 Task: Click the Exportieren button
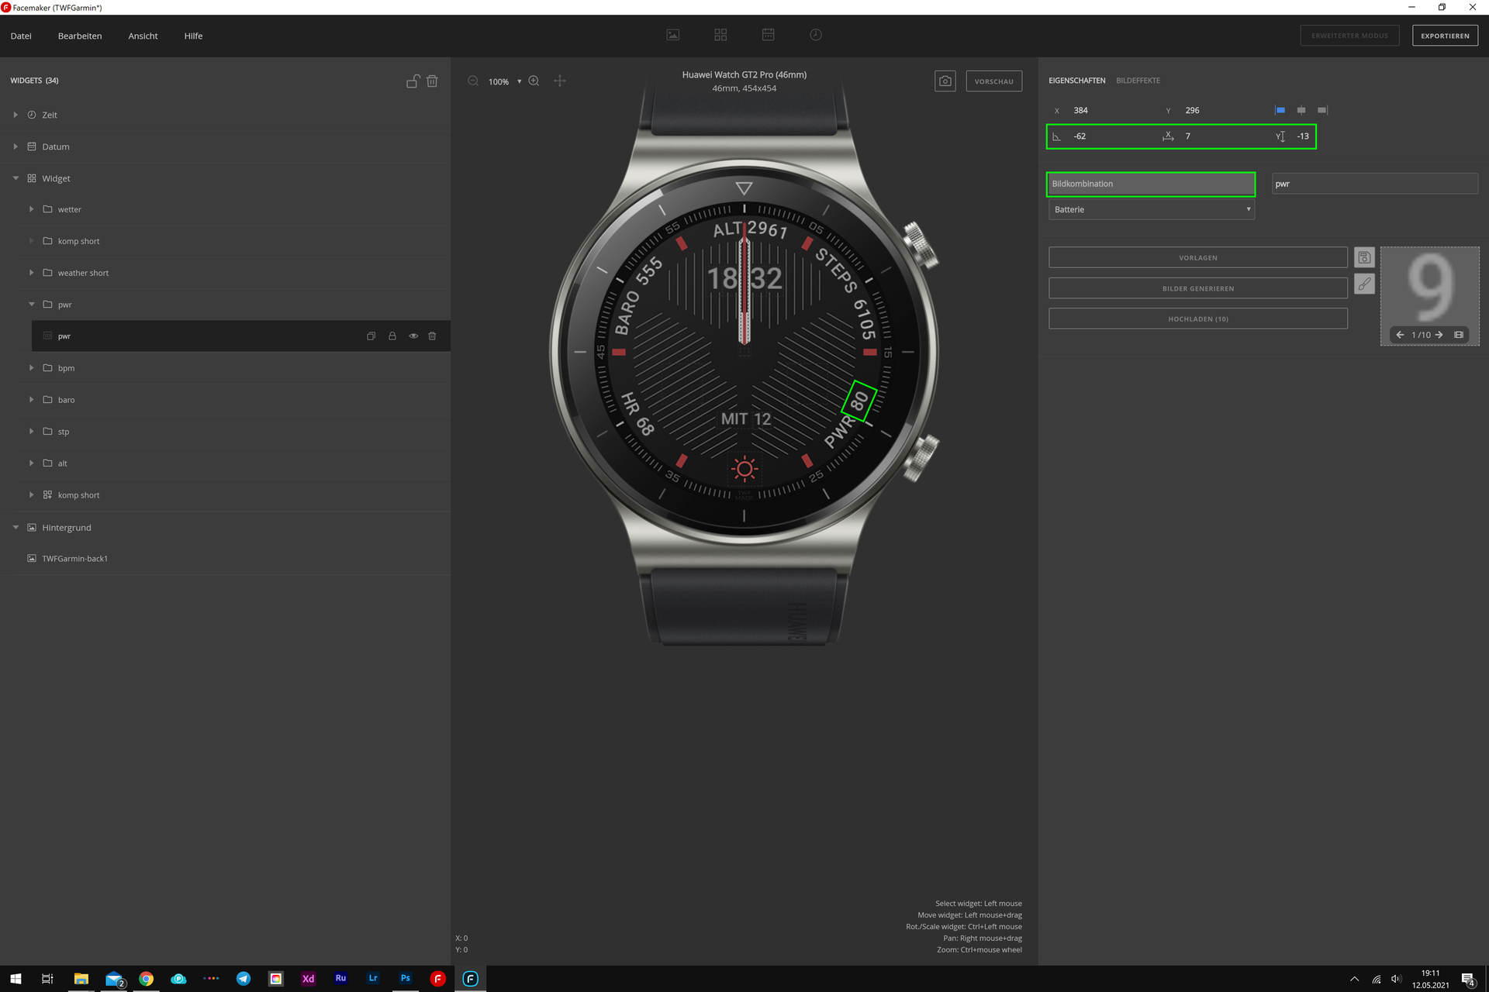1445,36
